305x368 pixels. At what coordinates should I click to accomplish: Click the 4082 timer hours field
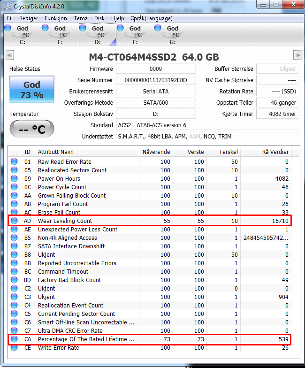277,114
